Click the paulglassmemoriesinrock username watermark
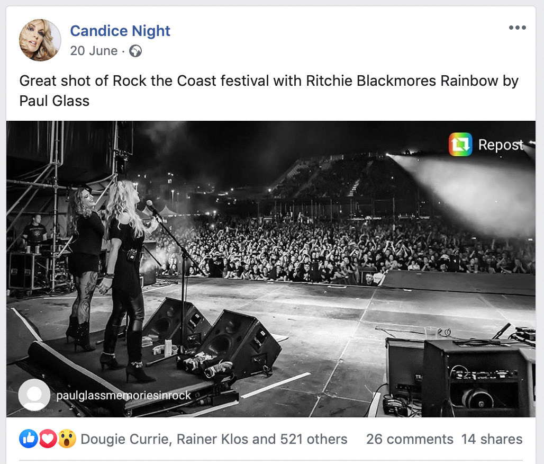Screen dimensions: 544x464 point(123,395)
